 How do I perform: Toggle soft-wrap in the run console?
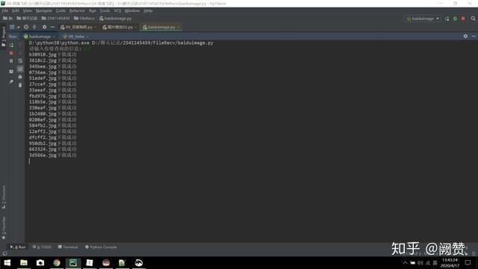pos(20,61)
